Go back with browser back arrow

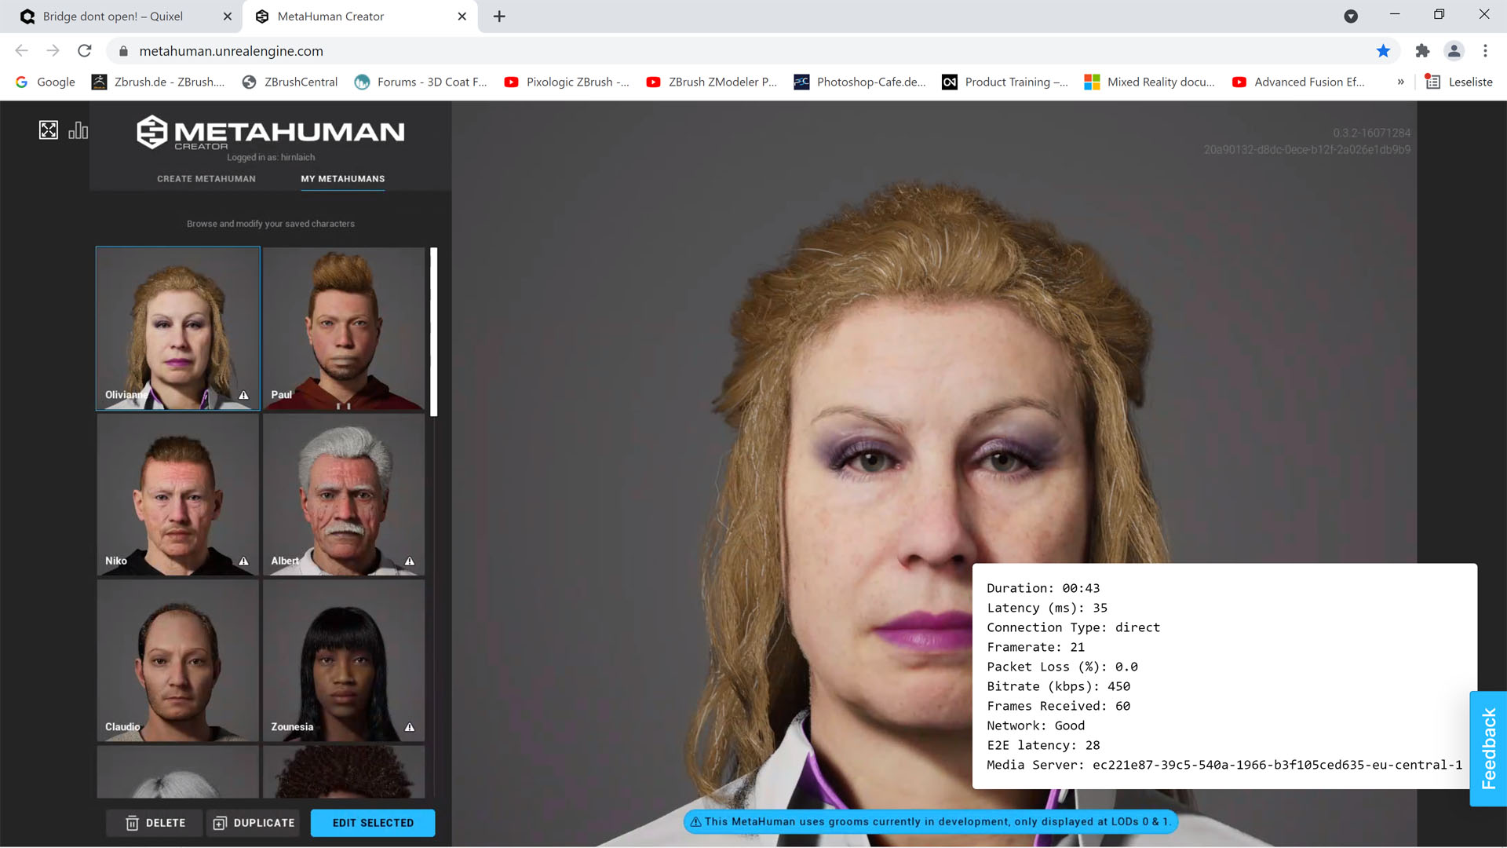click(21, 51)
